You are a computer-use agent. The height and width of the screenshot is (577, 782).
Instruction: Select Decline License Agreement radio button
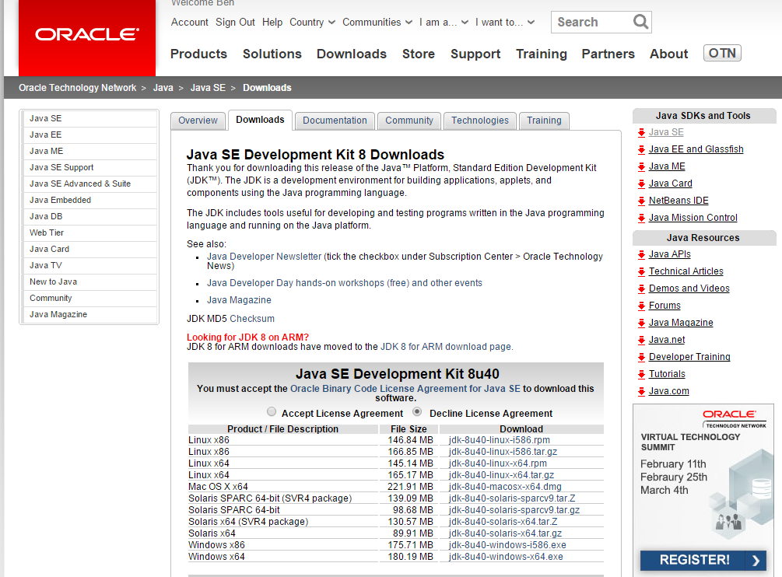click(418, 412)
